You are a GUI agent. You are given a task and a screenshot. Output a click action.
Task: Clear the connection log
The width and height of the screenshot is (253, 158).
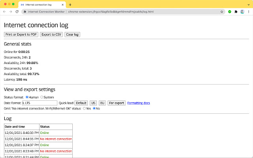tap(72, 34)
